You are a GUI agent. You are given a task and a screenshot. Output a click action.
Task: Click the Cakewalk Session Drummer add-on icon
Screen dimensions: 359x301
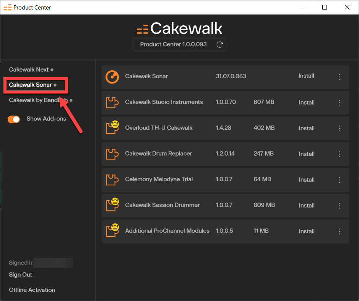point(112,205)
